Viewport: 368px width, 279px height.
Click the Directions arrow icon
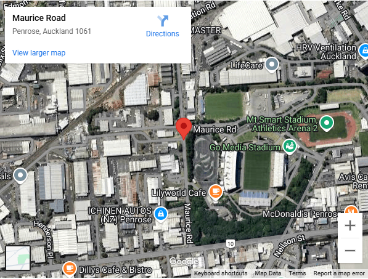click(x=163, y=20)
